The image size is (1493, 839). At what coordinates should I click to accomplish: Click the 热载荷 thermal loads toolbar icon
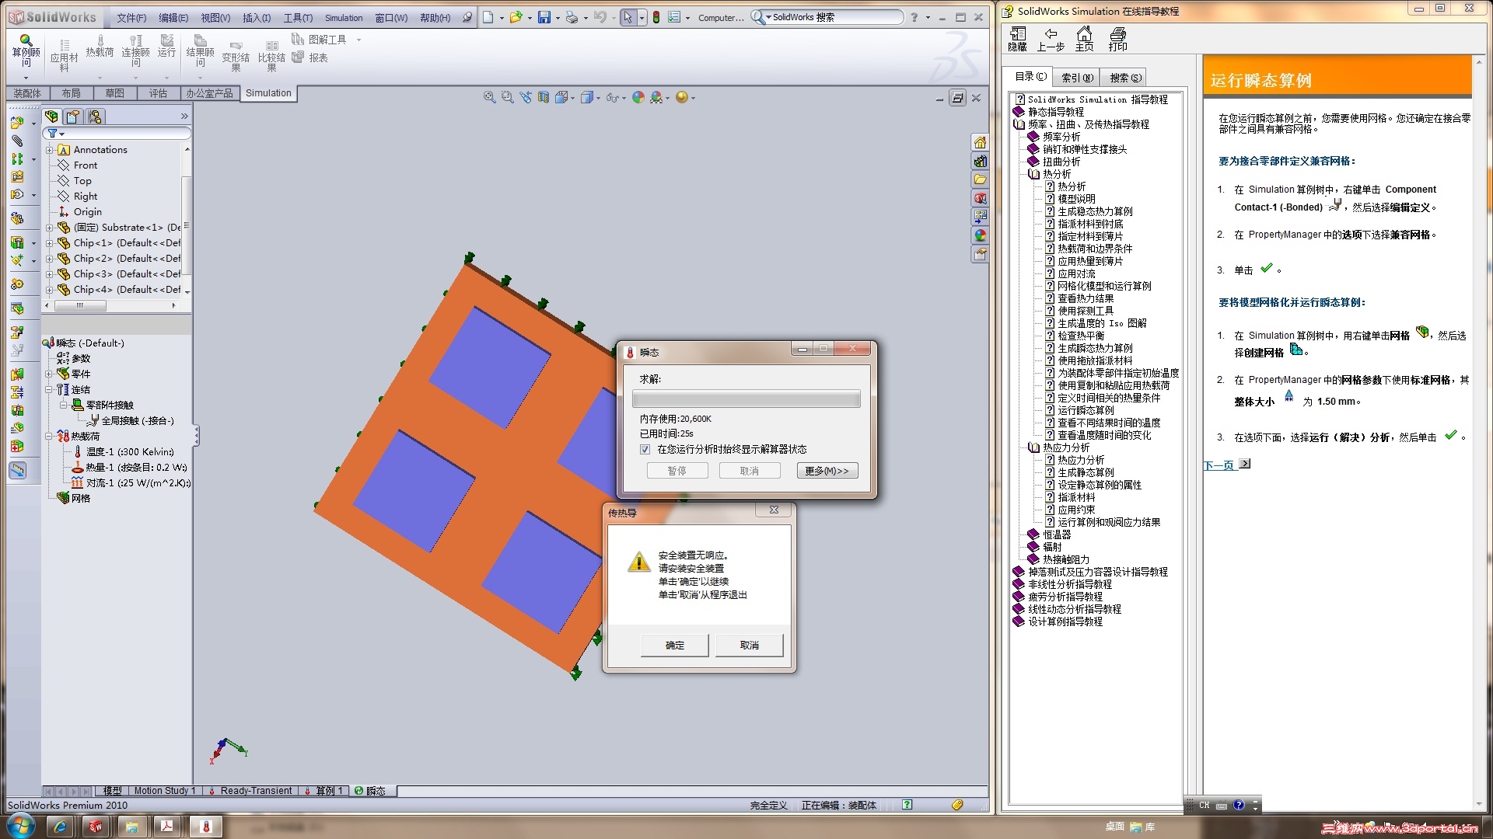click(100, 41)
